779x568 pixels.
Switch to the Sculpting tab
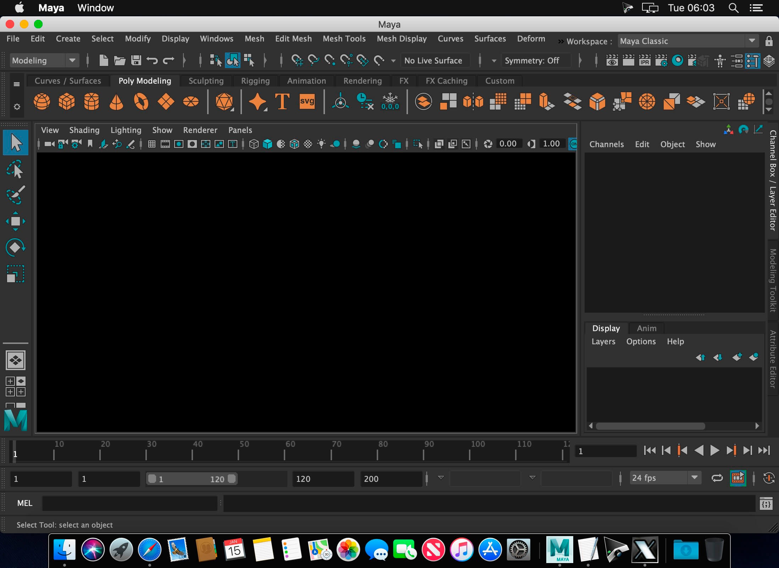tap(206, 80)
